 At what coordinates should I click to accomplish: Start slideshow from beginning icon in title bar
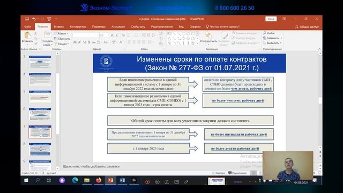coord(49,19)
